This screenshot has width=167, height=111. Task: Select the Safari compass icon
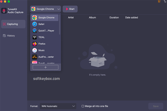click(34, 24)
